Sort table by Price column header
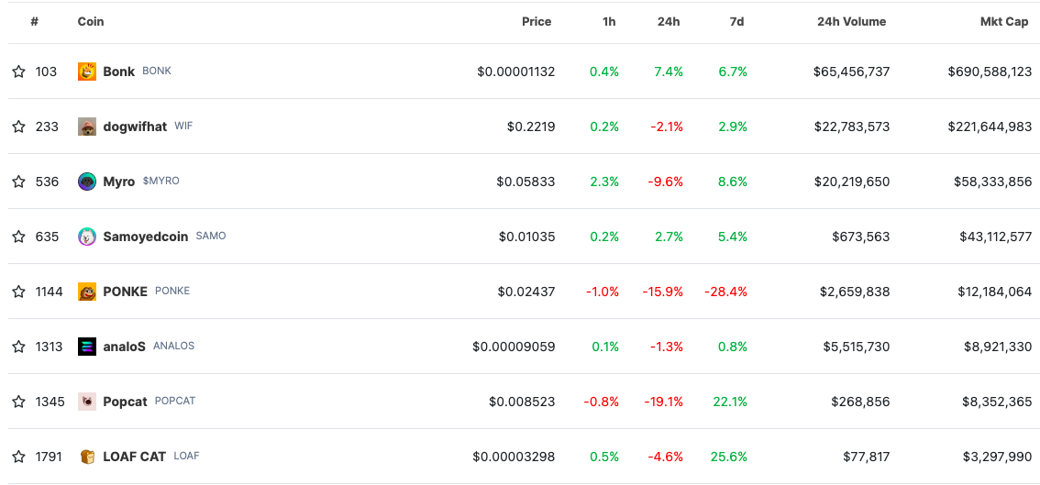The image size is (1040, 485). (537, 21)
